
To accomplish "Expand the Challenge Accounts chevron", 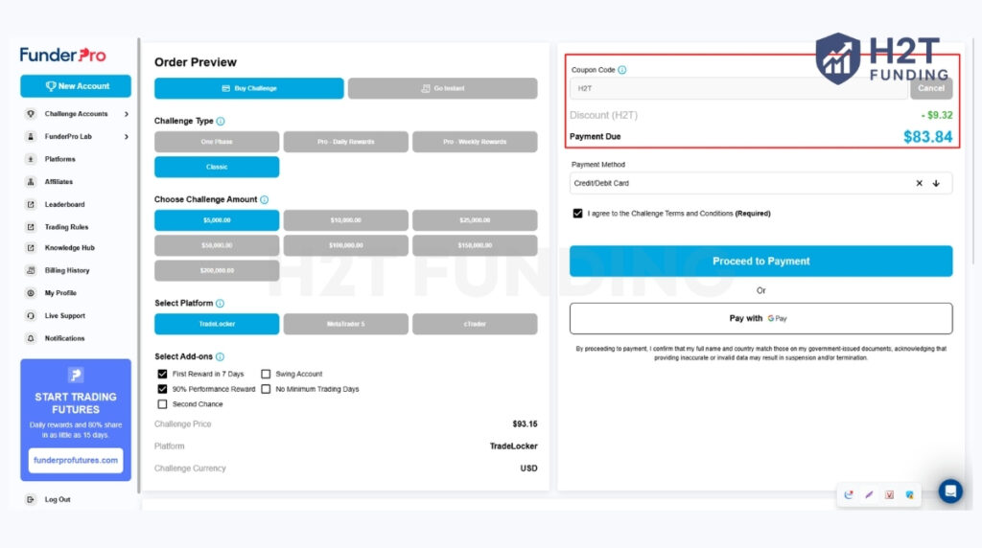I will pyautogui.click(x=127, y=114).
